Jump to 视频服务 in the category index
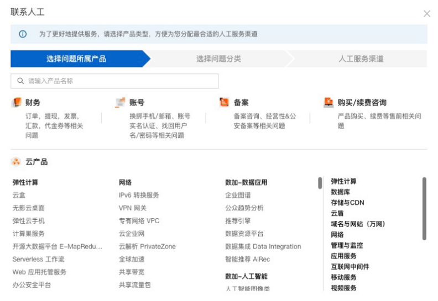The image size is (438, 301). click(x=343, y=288)
